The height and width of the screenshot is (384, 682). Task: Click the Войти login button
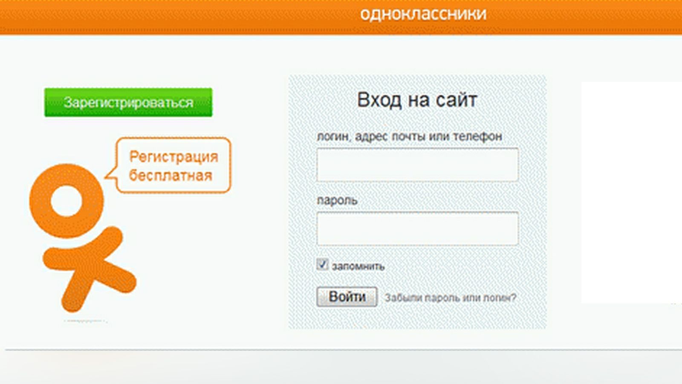pos(347,297)
